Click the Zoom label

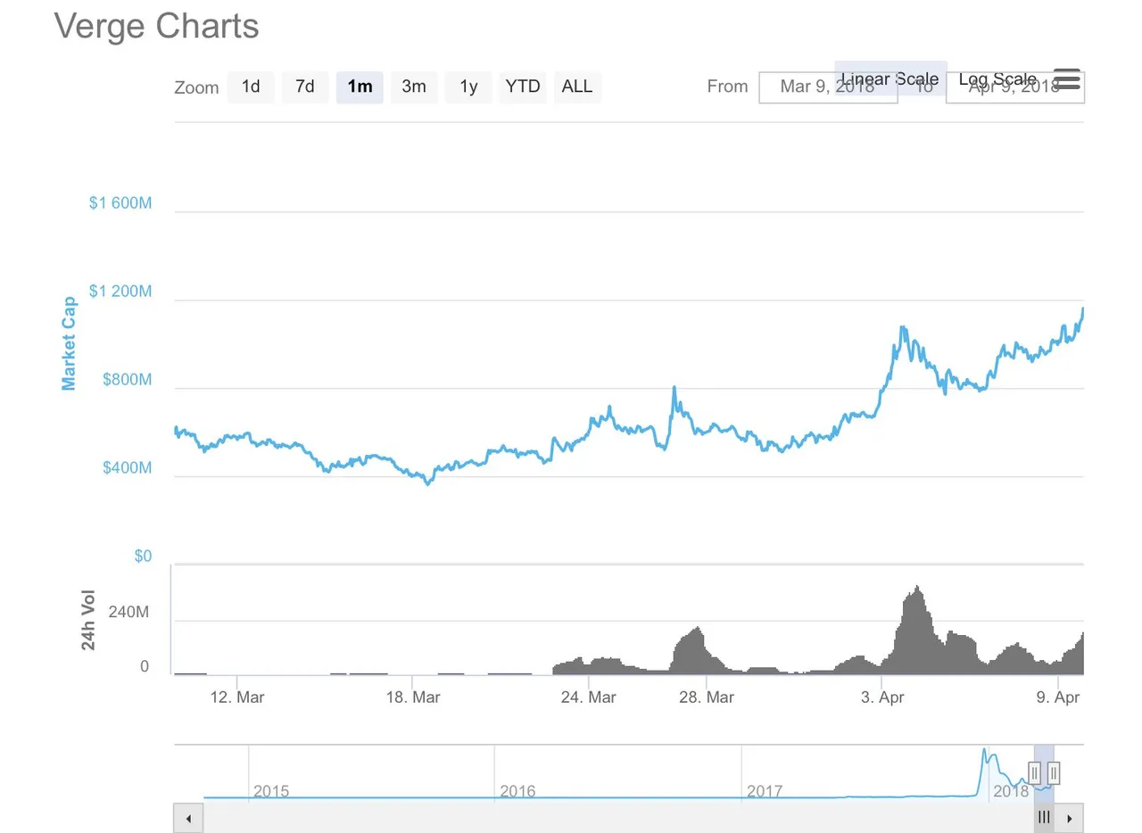[x=196, y=87]
